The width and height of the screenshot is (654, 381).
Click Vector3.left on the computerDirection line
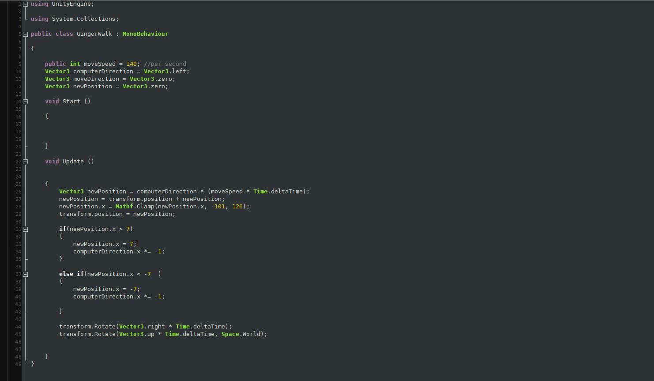pyautogui.click(x=166, y=72)
